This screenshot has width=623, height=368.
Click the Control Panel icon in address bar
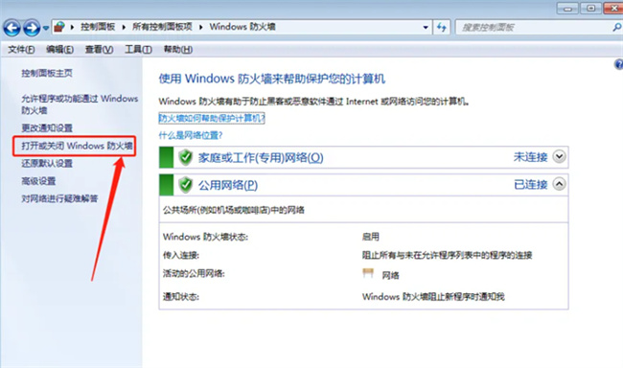(59, 27)
